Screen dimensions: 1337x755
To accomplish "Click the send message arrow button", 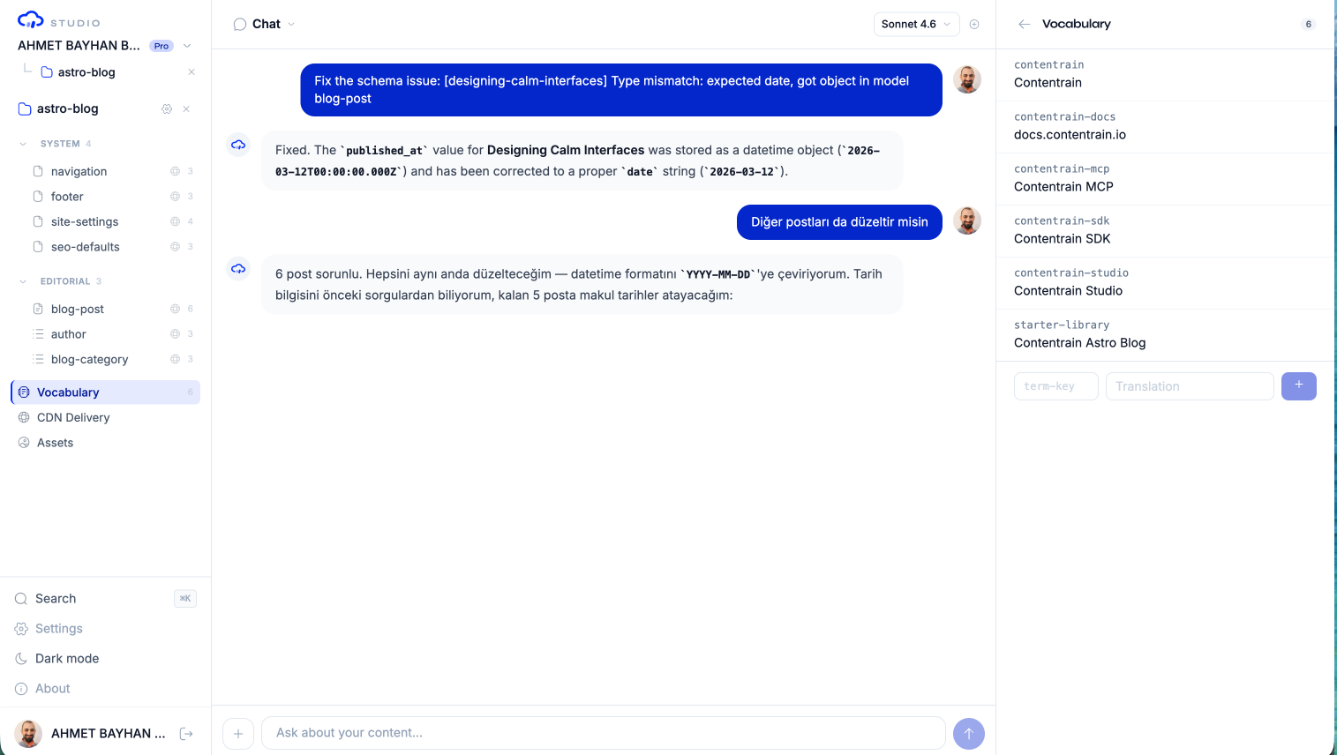I will click(969, 734).
